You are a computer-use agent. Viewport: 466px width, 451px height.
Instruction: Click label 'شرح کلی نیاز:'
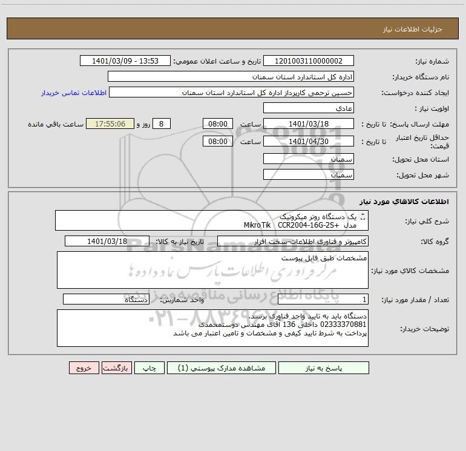pos(427,221)
